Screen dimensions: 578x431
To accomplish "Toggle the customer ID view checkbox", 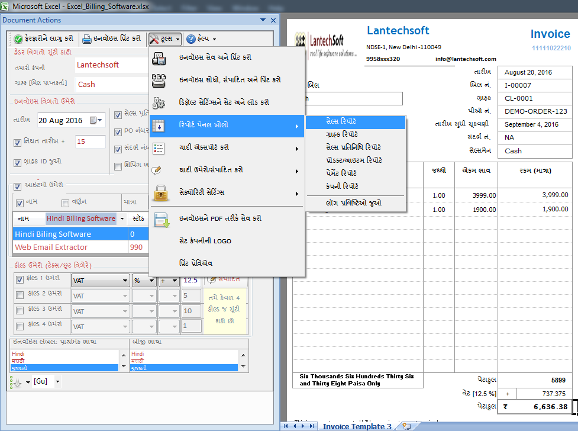I will [x=17, y=163].
